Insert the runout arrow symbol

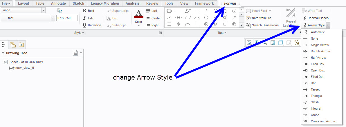click(x=234, y=18)
